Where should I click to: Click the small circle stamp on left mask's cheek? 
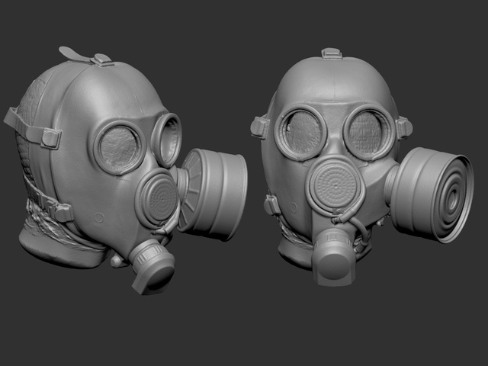[x=98, y=217]
